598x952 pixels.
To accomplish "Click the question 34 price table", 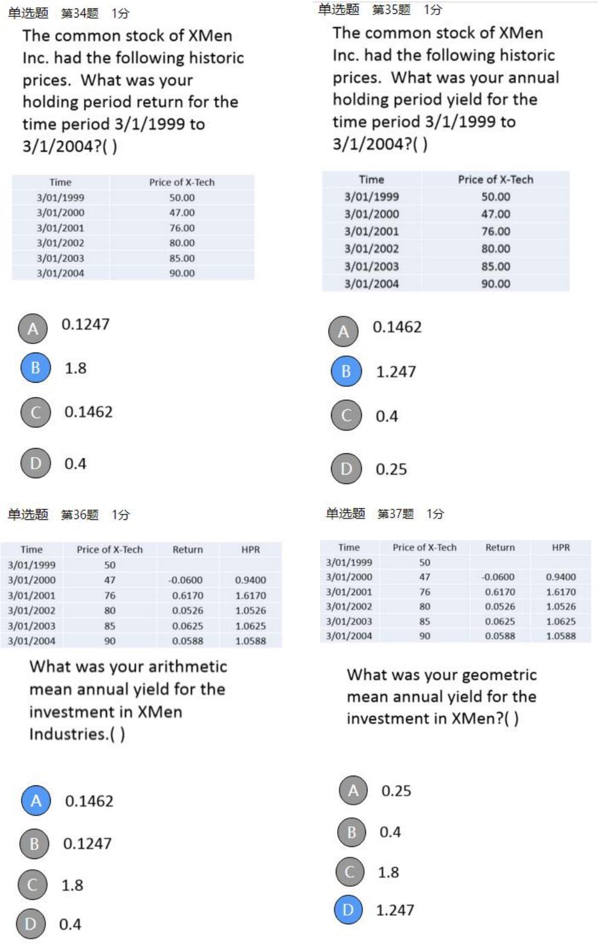I will click(133, 228).
